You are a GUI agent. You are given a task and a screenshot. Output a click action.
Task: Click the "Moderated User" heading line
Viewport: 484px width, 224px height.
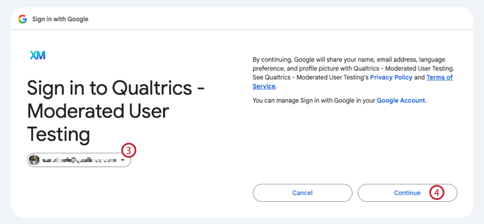coord(98,112)
